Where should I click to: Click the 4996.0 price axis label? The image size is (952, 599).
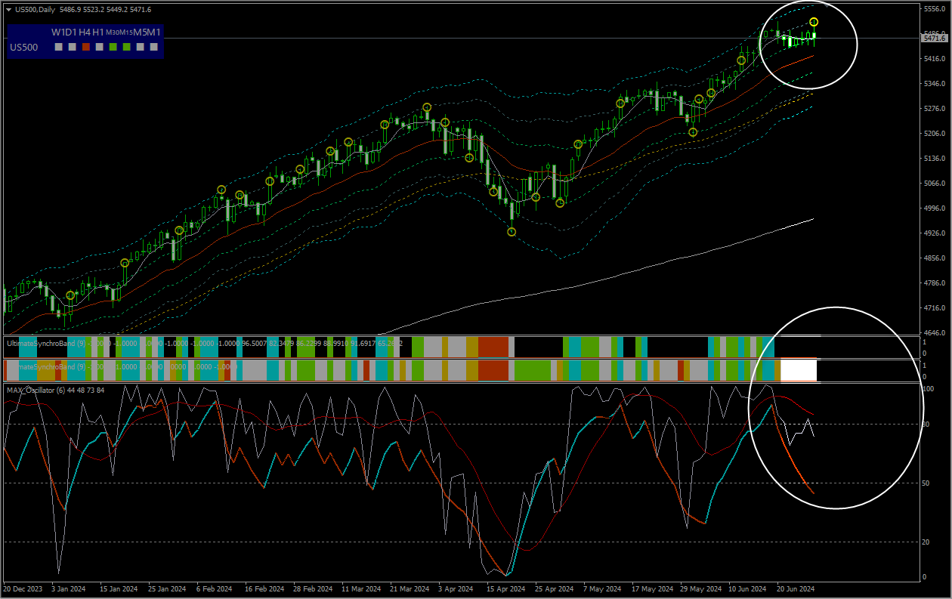click(935, 208)
